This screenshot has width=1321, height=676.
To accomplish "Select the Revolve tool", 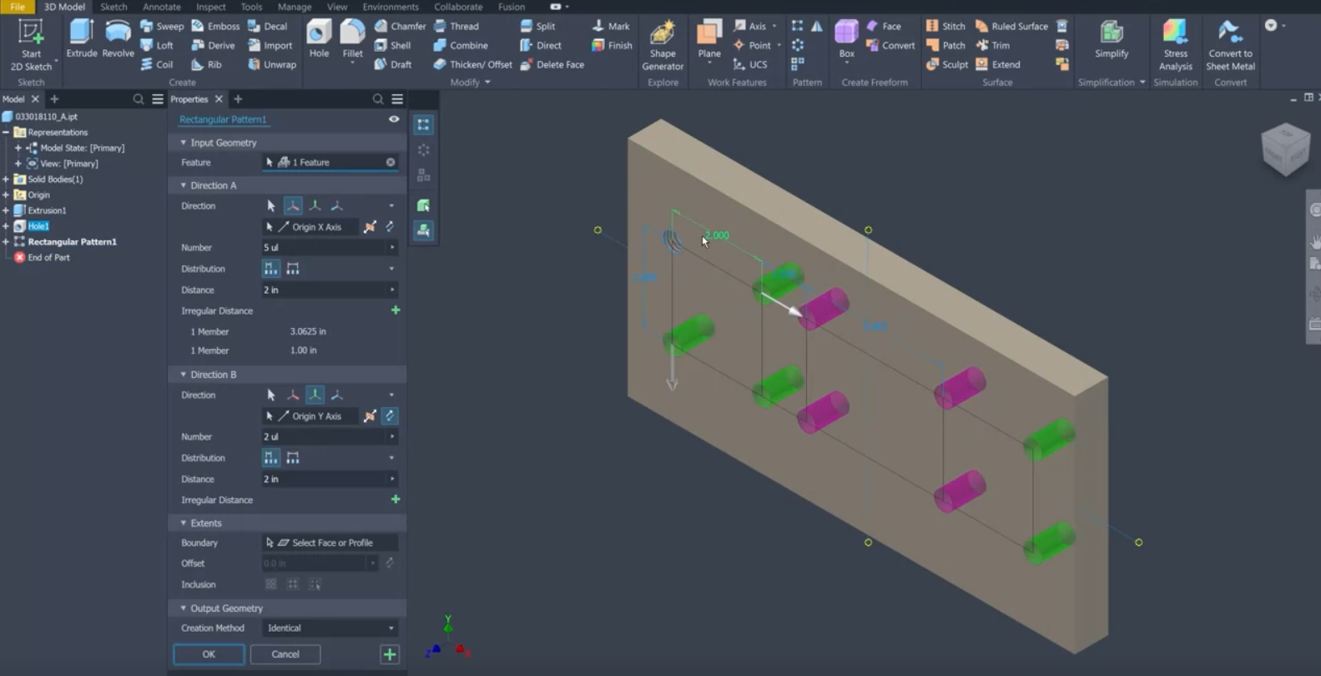I will (118, 38).
